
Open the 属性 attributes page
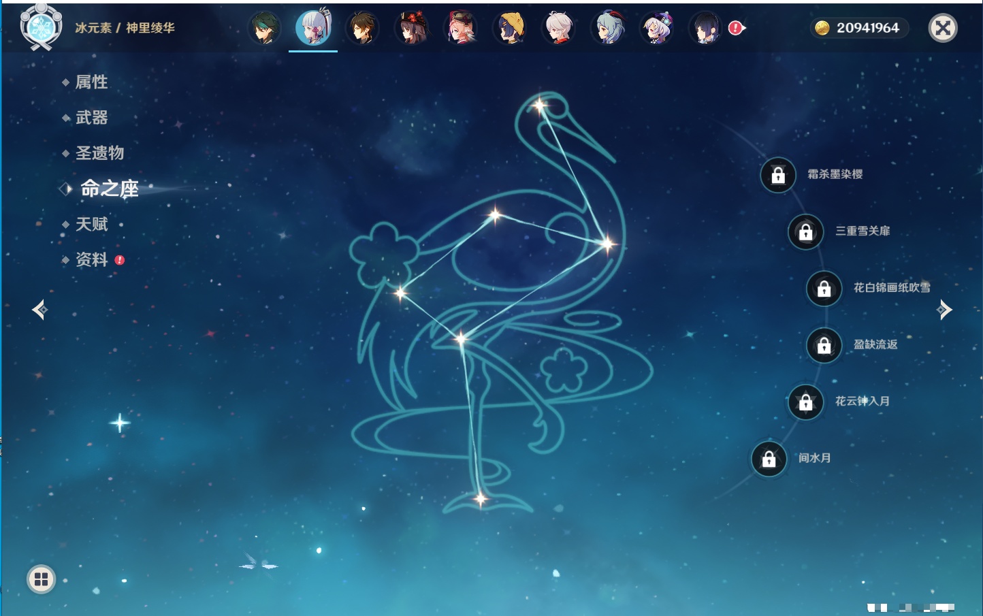[92, 82]
